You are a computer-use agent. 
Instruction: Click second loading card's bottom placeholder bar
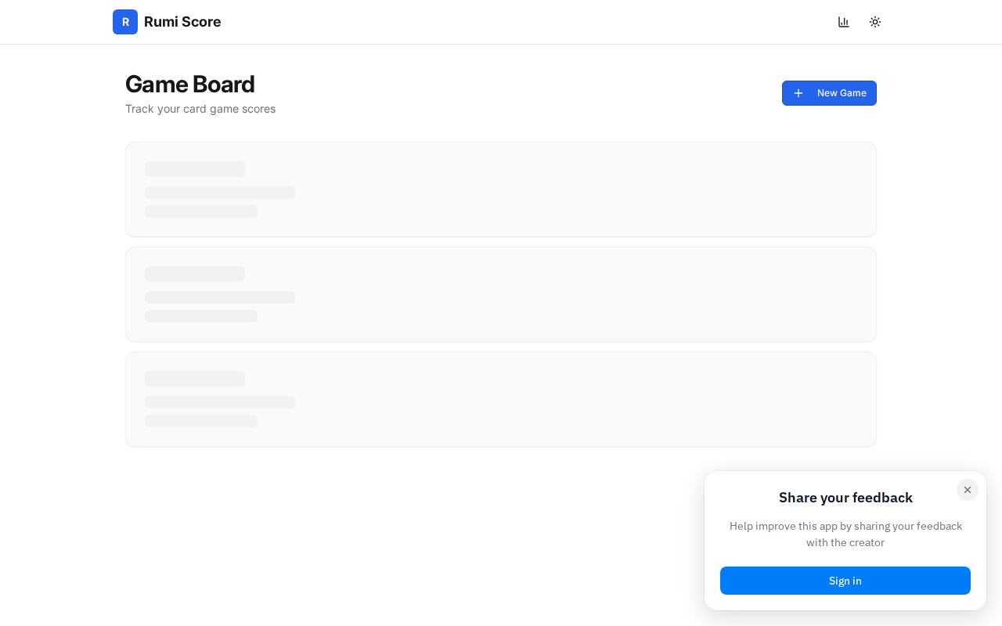201,316
